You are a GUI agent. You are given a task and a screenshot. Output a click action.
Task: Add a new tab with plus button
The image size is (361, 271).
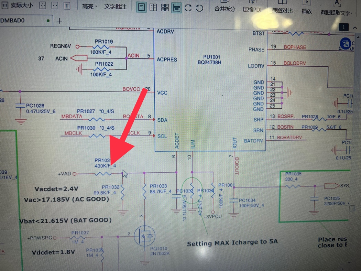59,21
